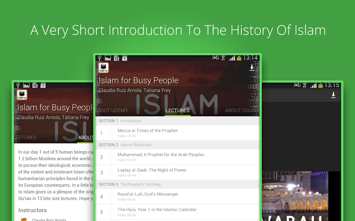
Task: Switch to ABOUT UDEMY tab in center phone
Action: tap(112, 110)
